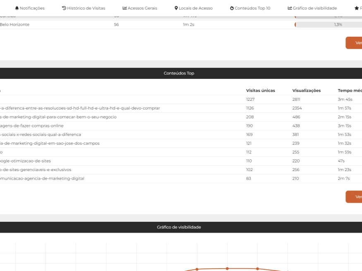This screenshot has height=271, width=362.
Task: Click the Conteúdos Top 10 flame icon
Action: pos(232,8)
